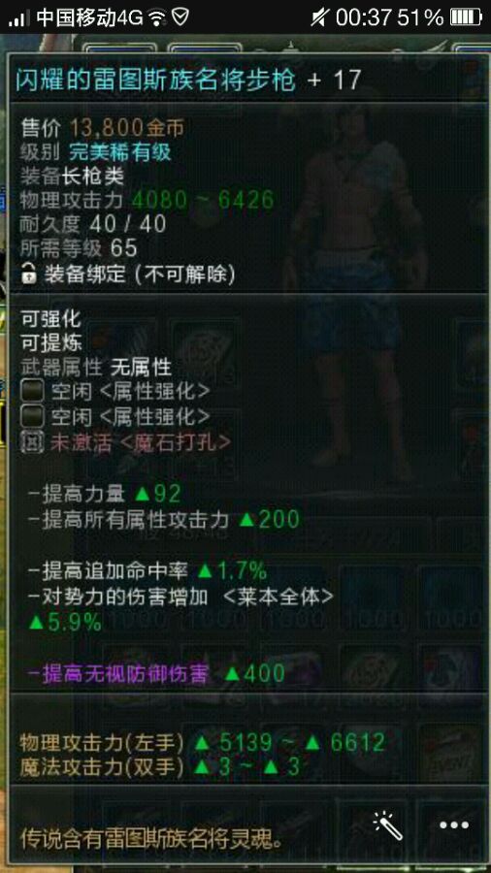Tap the 完美稀有级 grade text

click(x=120, y=152)
